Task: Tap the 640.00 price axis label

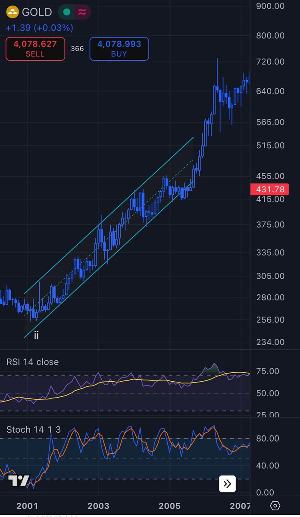Action: [270, 91]
